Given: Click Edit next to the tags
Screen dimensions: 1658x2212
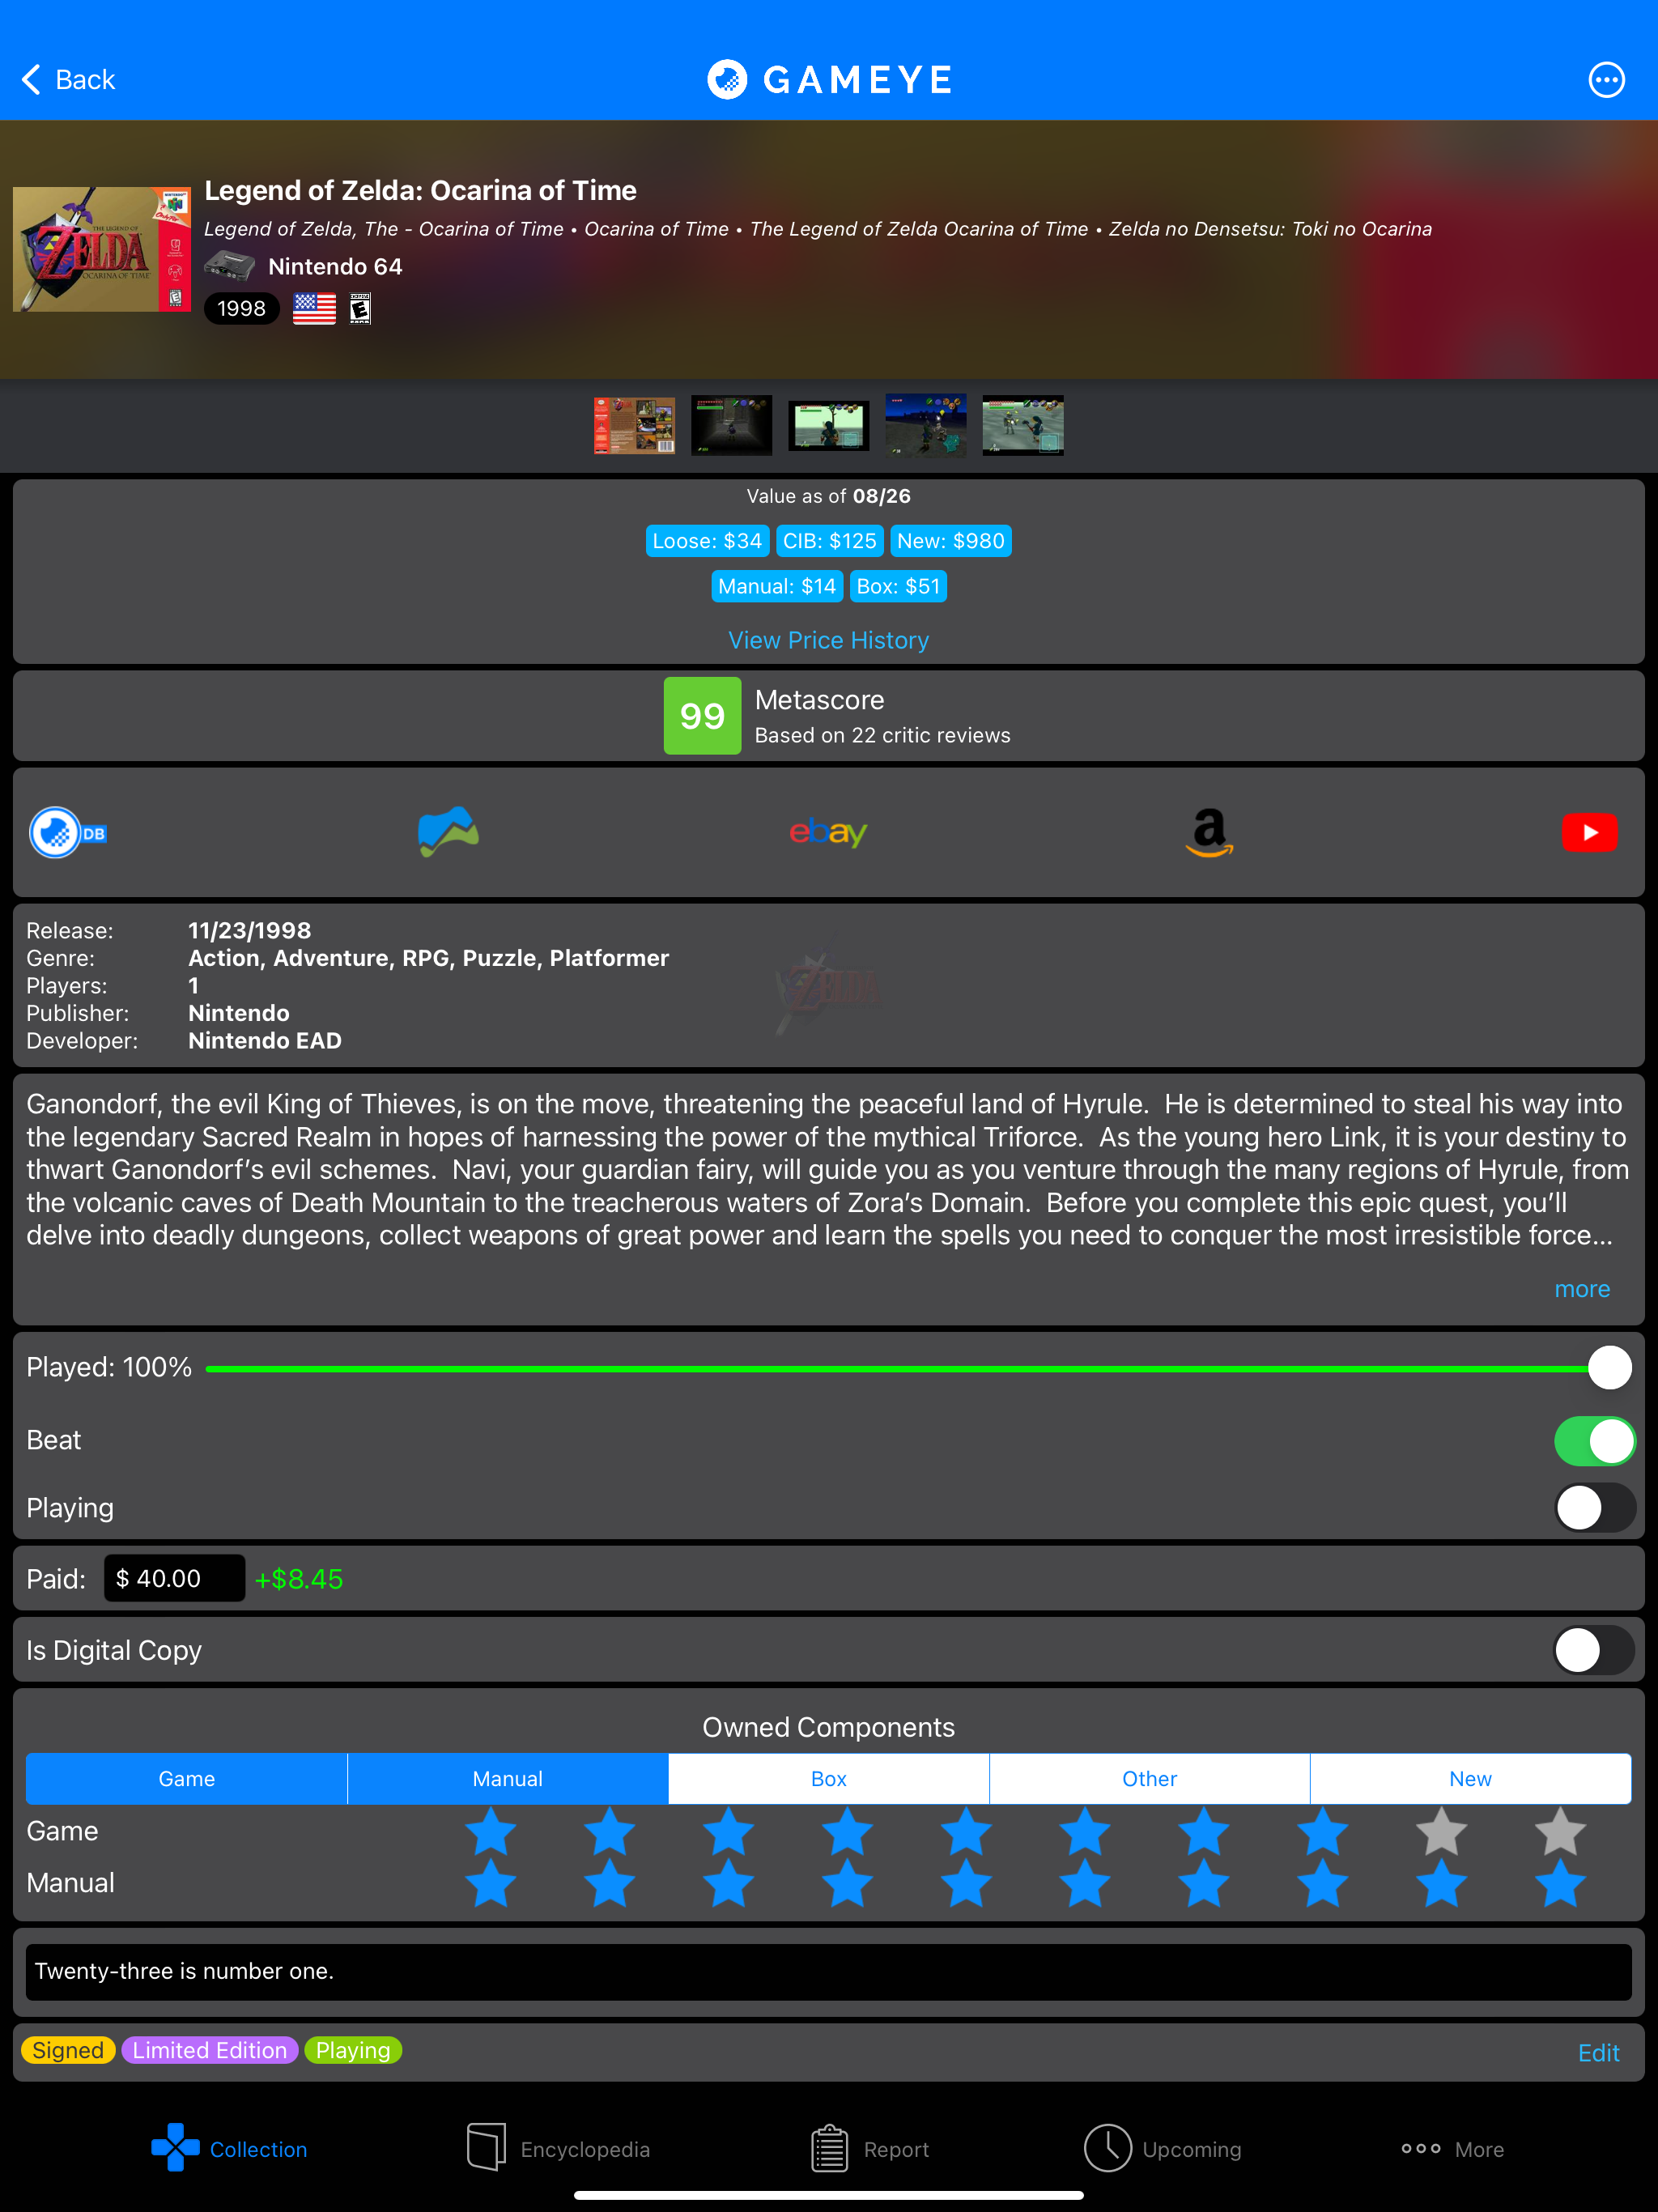Looking at the screenshot, I should 1598,2052.
